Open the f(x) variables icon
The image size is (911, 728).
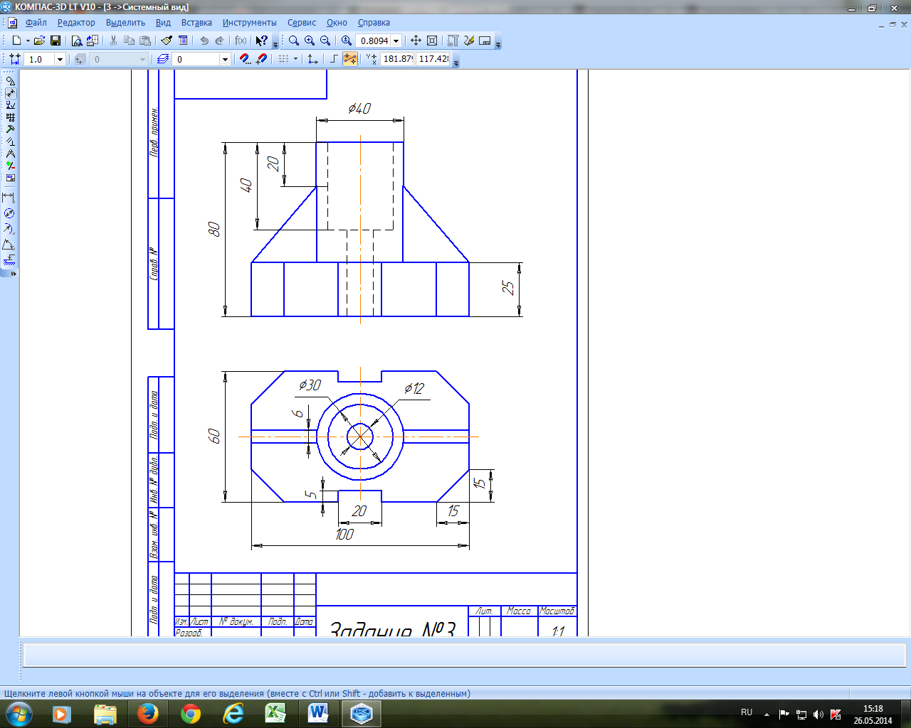(x=241, y=41)
